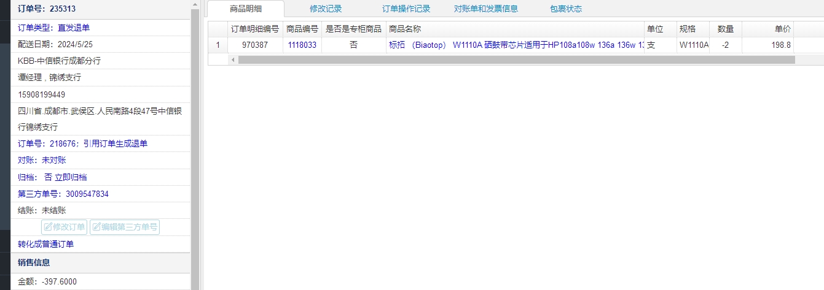The image size is (824, 290).
Task: Click 配送日期：2024/5/25 text
Action: 55,44
